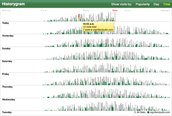Click '7 visits to signifierstudio.com' tooltip line
The image size is (172, 116).
click(x=98, y=30)
